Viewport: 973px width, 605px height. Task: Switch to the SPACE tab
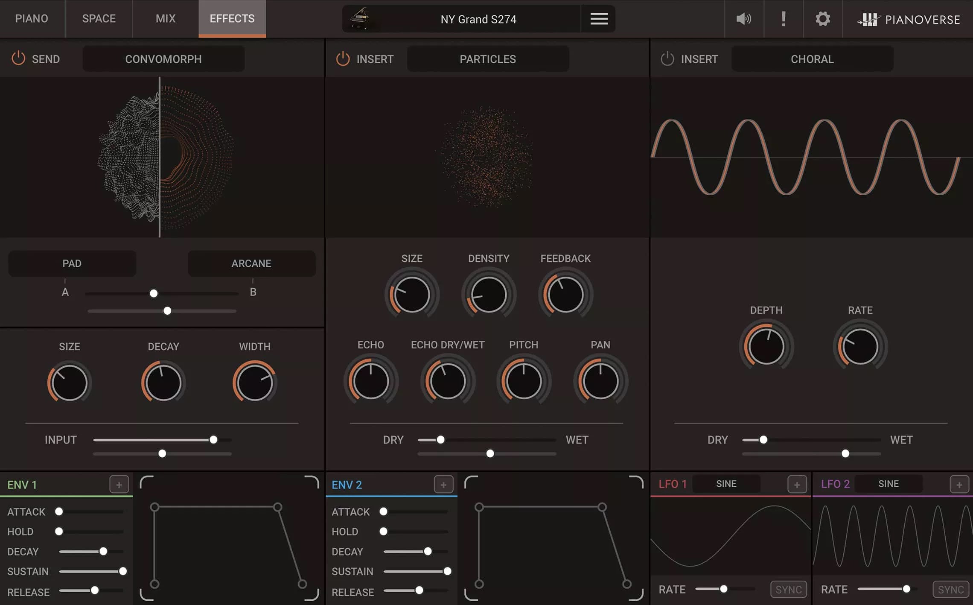(99, 19)
